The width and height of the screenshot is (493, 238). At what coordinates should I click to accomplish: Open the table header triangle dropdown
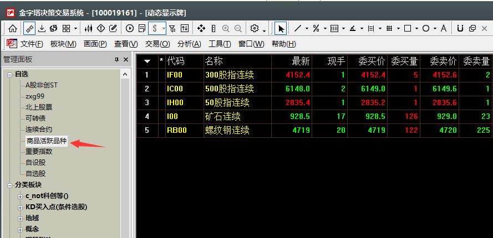[x=147, y=61]
